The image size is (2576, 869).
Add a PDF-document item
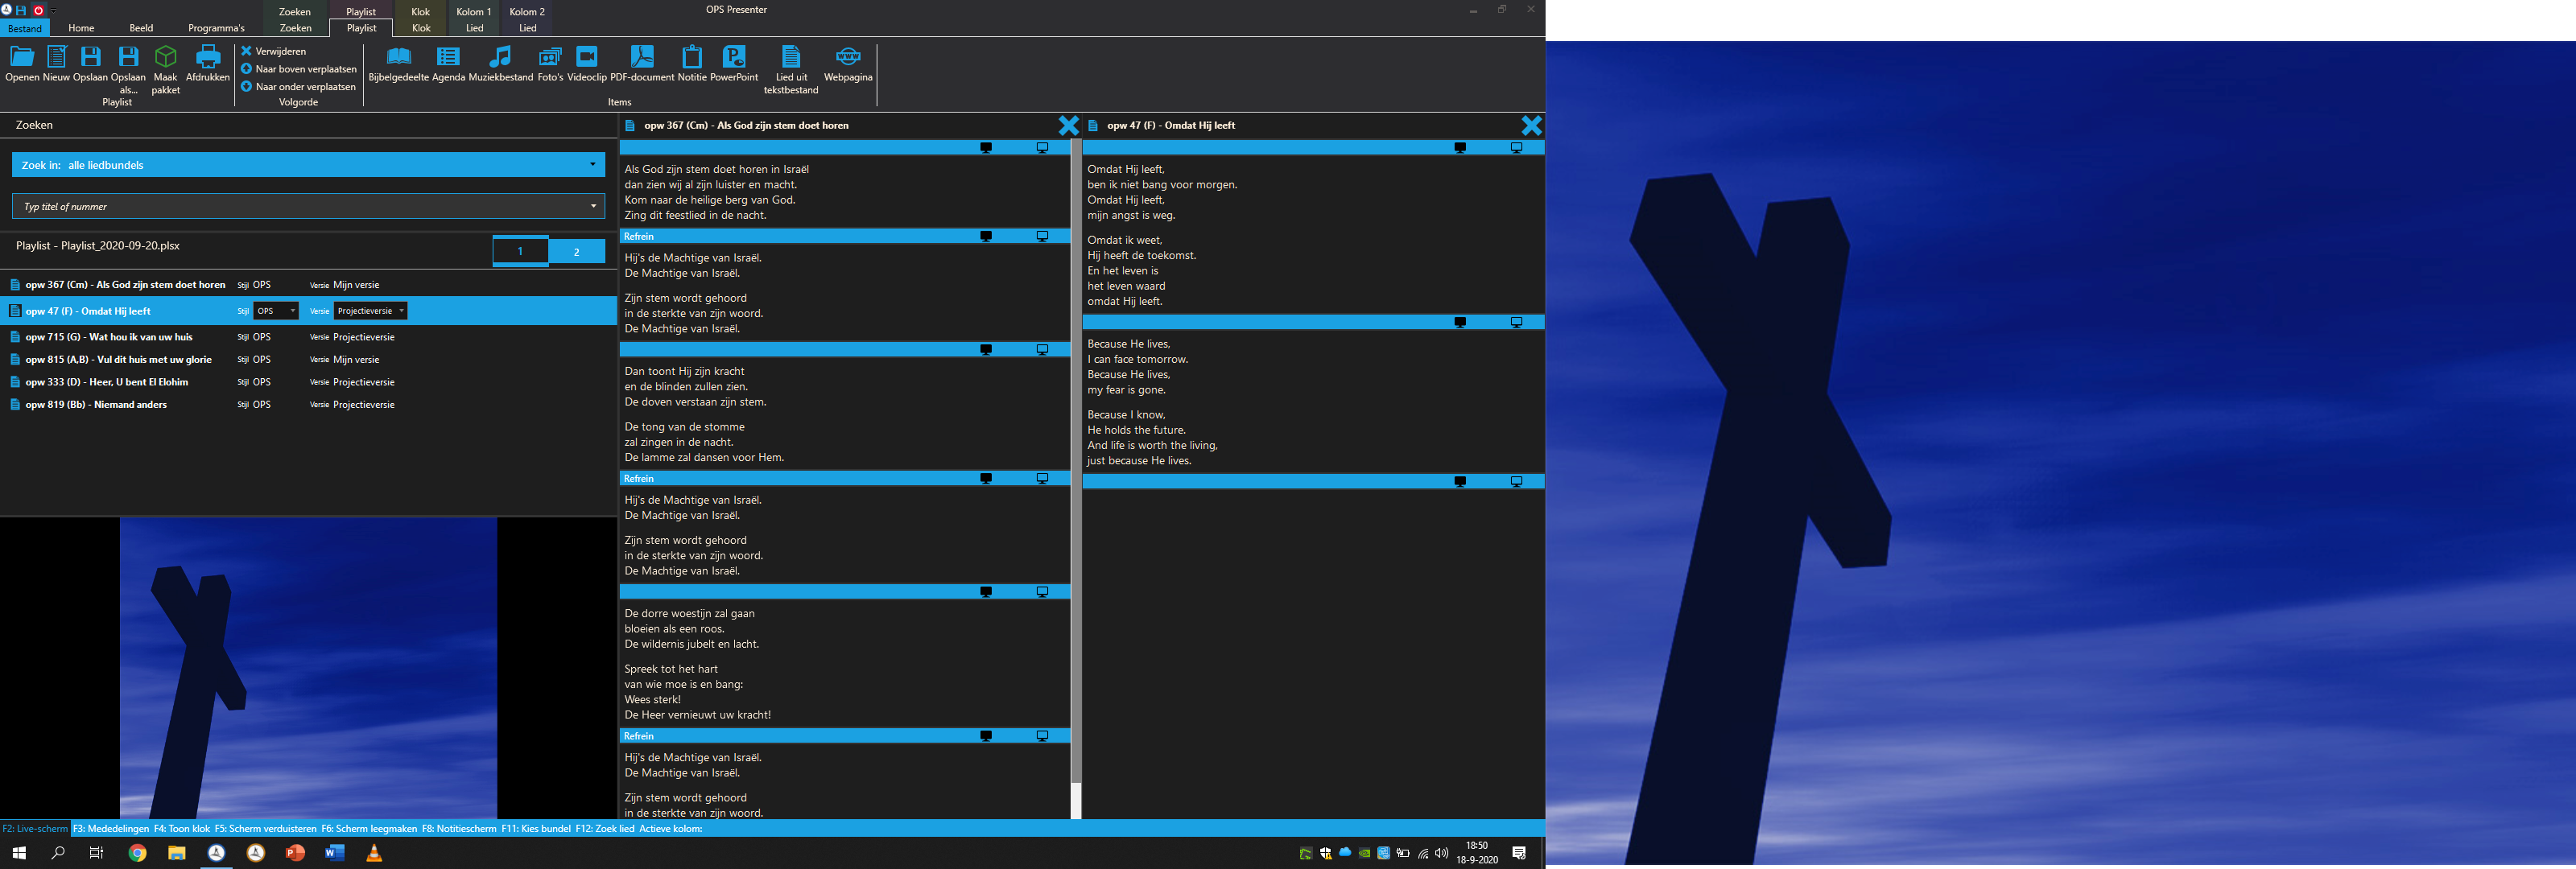[642, 63]
